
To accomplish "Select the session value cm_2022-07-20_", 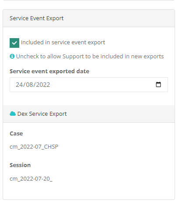I will tap(31, 179).
